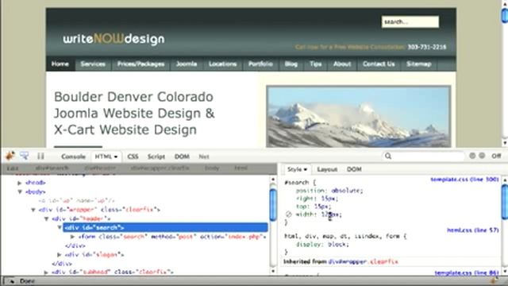
Task: Toggle disabled icon beside width property
Action: tap(289, 214)
